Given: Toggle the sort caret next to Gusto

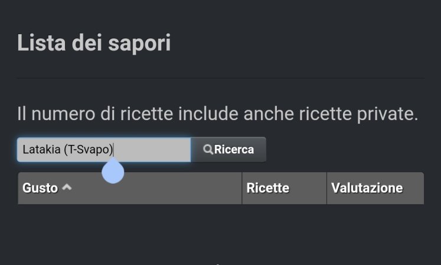Looking at the screenshot, I should pyautogui.click(x=67, y=187).
